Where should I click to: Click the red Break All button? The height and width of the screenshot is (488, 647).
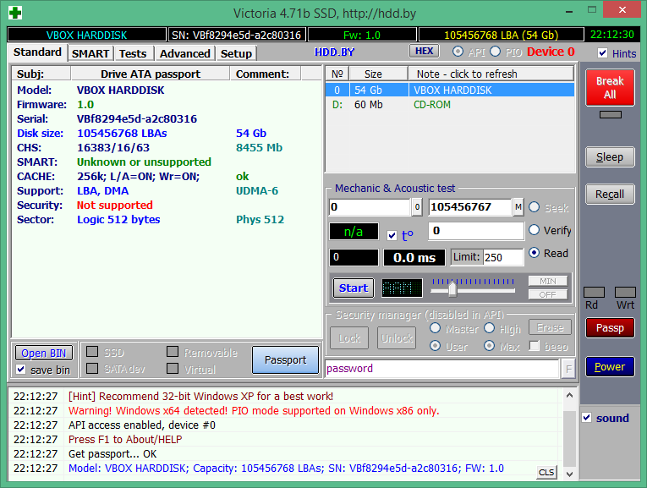coord(610,87)
